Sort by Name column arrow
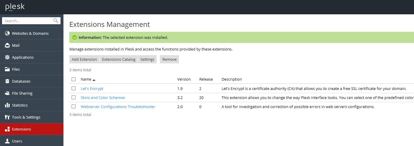Image resolution: width=414 pixels, height=146 pixels. (94, 80)
